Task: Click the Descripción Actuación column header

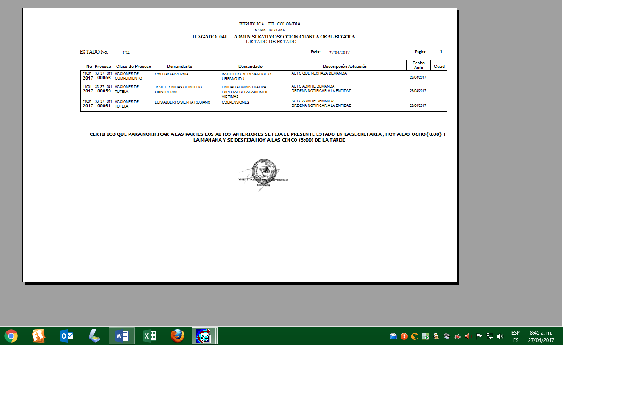Action: (x=345, y=66)
